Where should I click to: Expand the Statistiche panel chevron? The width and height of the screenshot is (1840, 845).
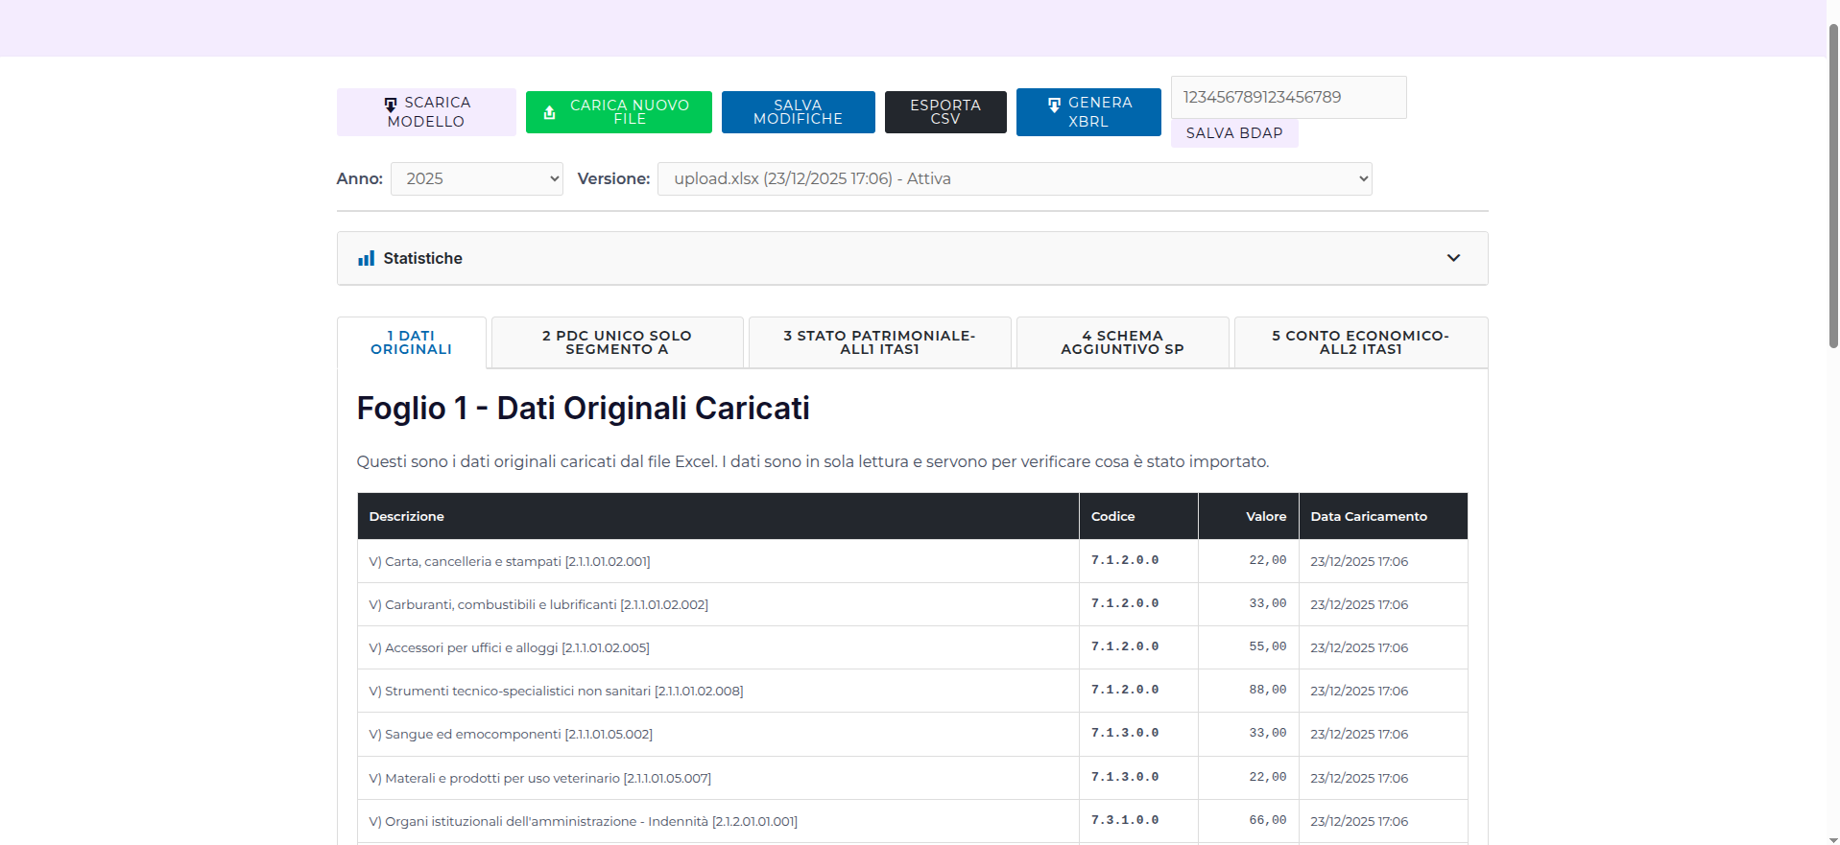(x=1453, y=258)
